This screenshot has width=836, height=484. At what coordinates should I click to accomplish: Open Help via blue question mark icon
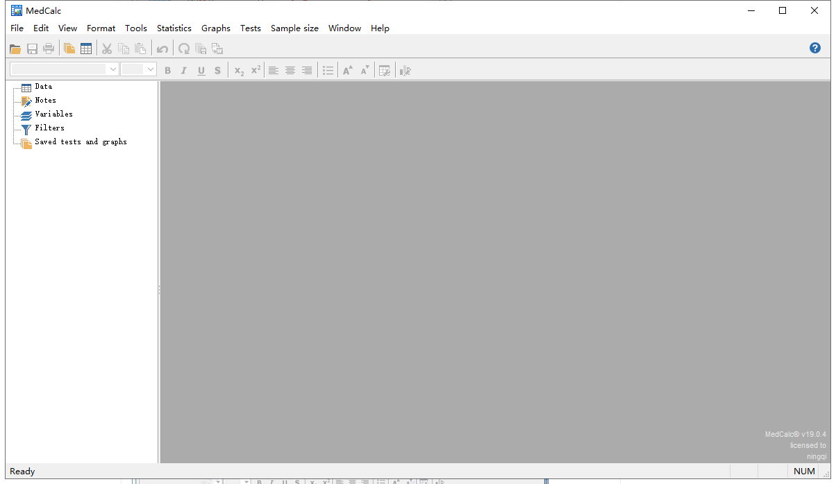coord(815,48)
